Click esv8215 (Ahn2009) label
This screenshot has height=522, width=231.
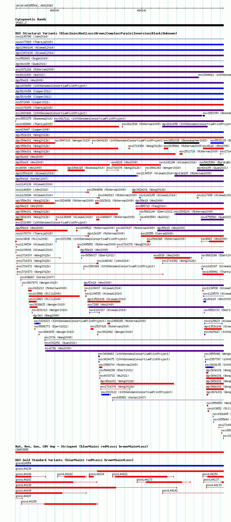(125, 162)
